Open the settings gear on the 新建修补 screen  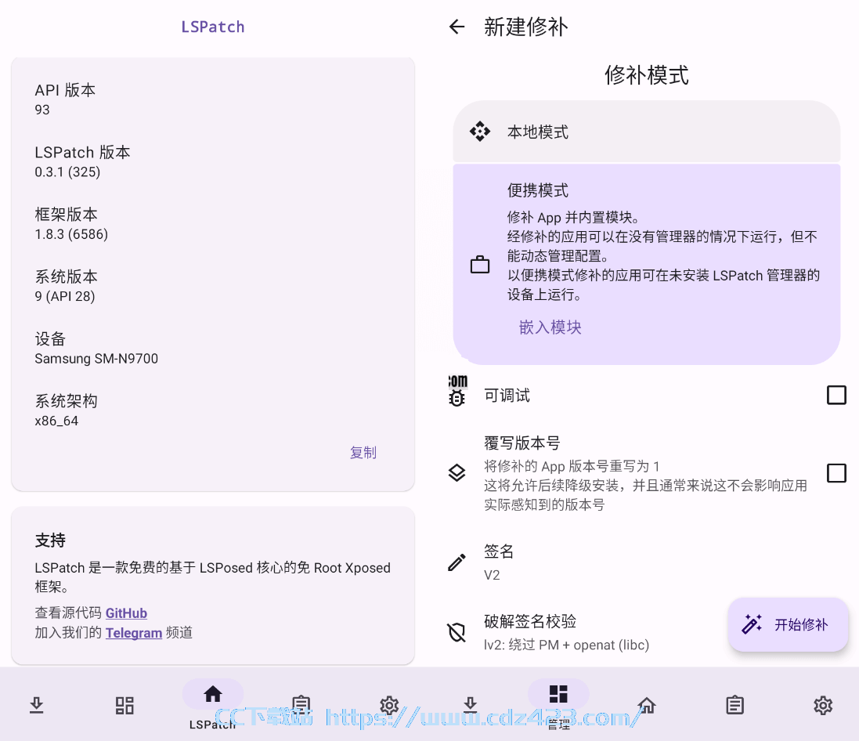coord(823,705)
